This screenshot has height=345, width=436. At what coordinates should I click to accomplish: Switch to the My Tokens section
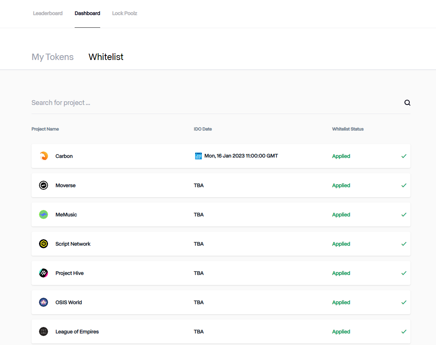pyautogui.click(x=53, y=57)
